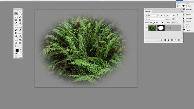Select the Dodge tool
This screenshot has width=194, height=109.
pyautogui.click(x=16, y=36)
